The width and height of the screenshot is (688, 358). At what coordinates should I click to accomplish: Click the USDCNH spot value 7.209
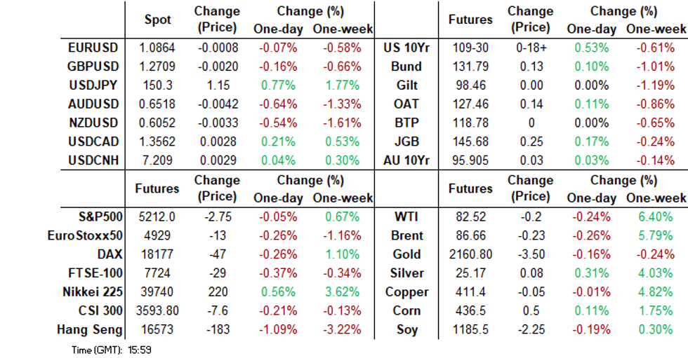157,160
